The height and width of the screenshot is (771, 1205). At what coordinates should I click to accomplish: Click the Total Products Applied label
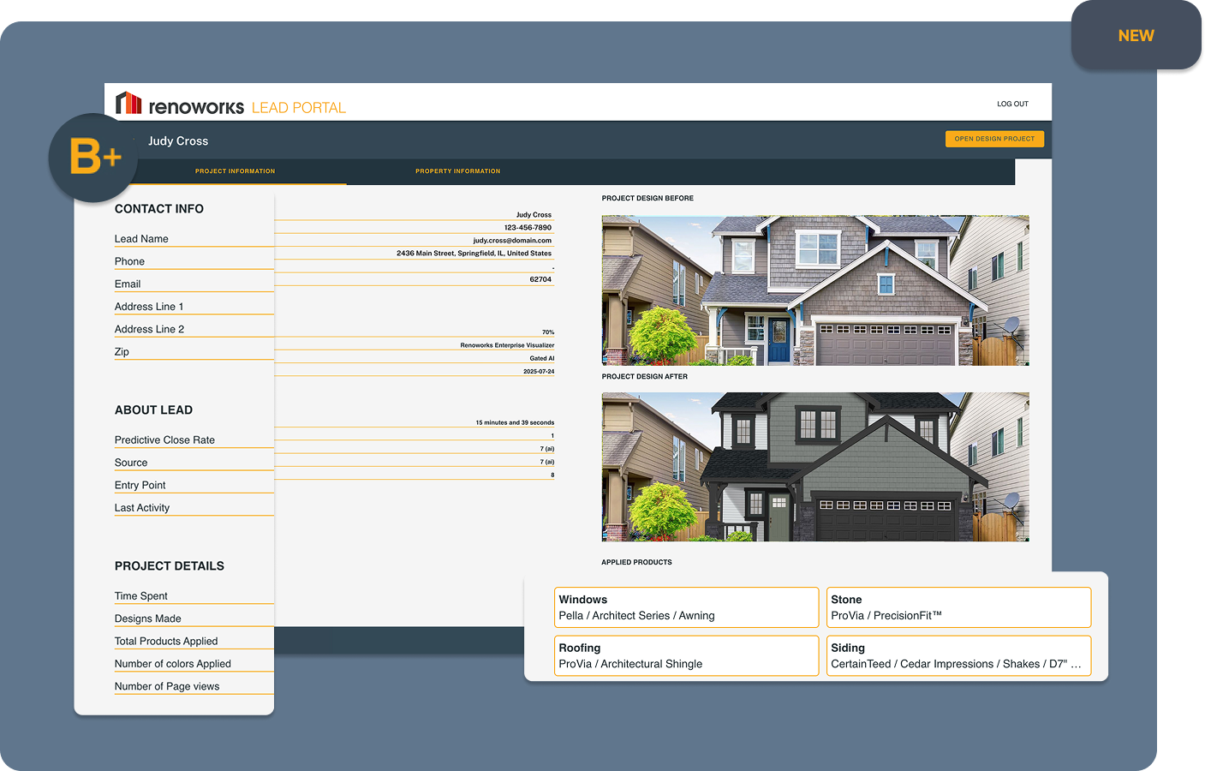pyautogui.click(x=166, y=642)
